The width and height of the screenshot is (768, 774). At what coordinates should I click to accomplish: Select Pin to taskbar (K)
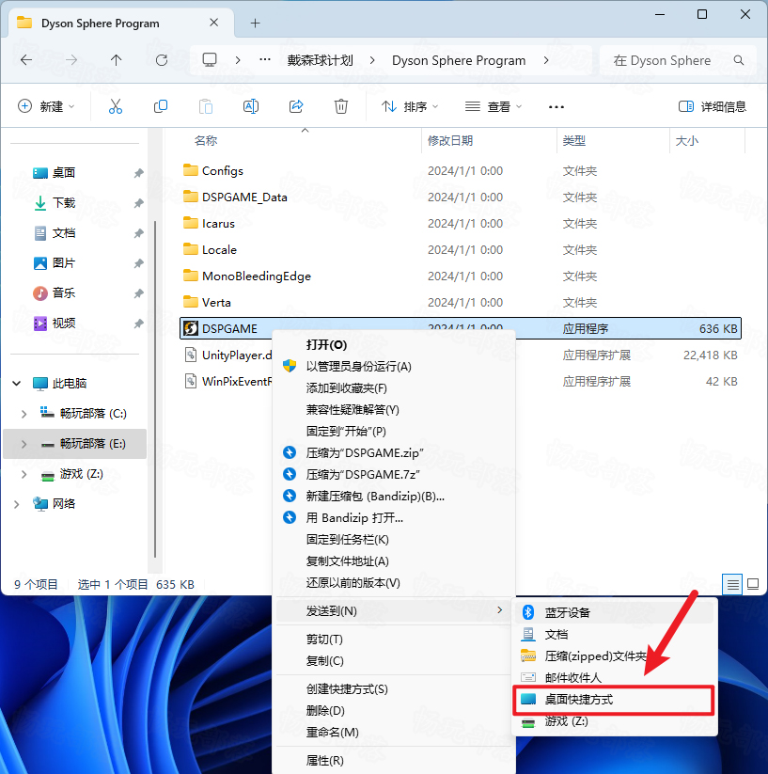394,540
